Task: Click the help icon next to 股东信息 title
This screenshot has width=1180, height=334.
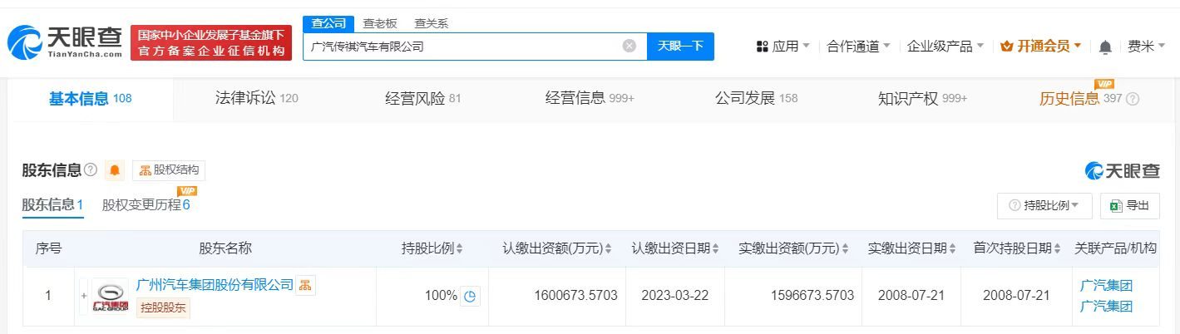Action: pos(91,170)
